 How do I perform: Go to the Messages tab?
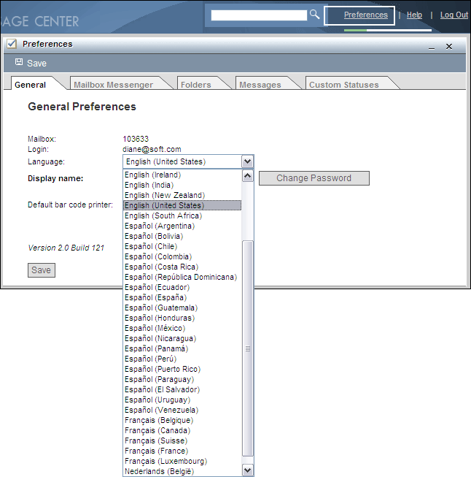[260, 85]
